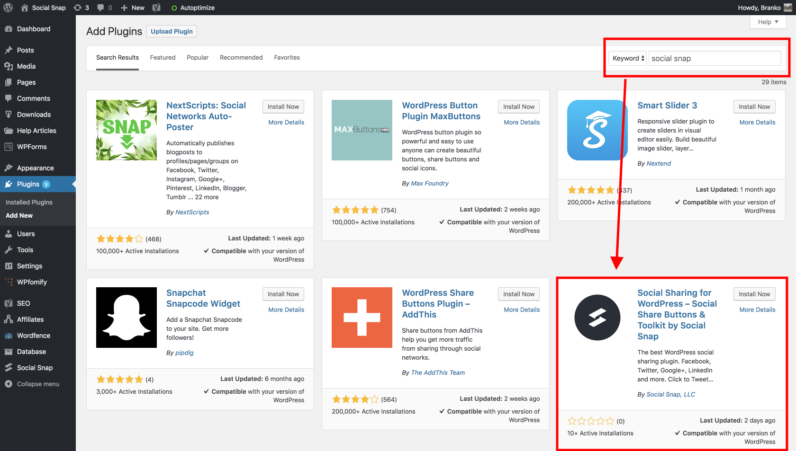Click Upload Plugin button
Screen dimensions: 796x451
[x=172, y=31]
